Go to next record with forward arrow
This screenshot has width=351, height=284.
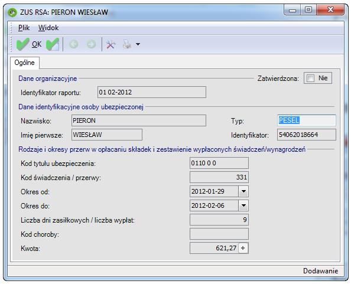click(x=91, y=44)
